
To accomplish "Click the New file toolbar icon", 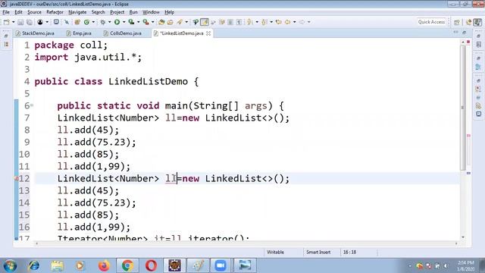I will (7, 22).
